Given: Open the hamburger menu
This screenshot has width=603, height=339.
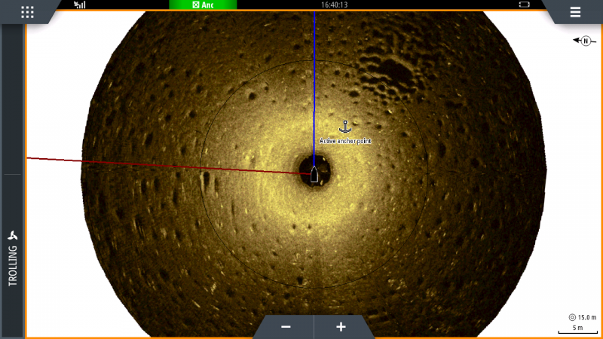Looking at the screenshot, I should click(575, 12).
